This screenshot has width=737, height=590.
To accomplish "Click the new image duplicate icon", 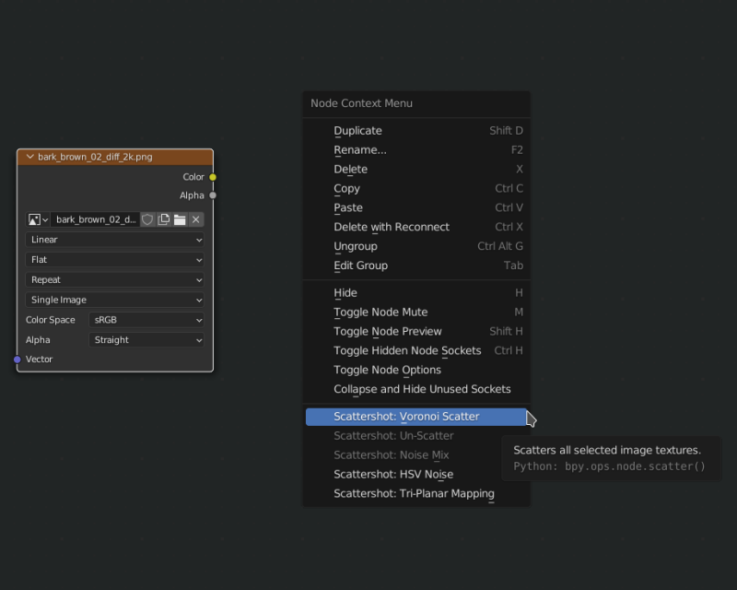I will coord(164,219).
